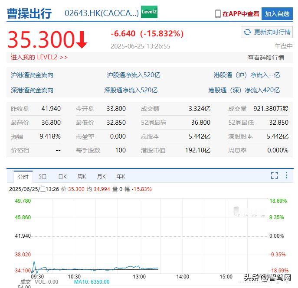Click the 成交量 value 921.380万股

click(271, 109)
